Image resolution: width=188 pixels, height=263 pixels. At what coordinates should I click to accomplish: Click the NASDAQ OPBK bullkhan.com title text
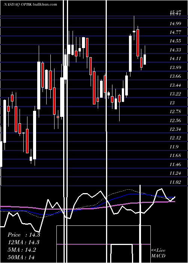pos(30,5)
